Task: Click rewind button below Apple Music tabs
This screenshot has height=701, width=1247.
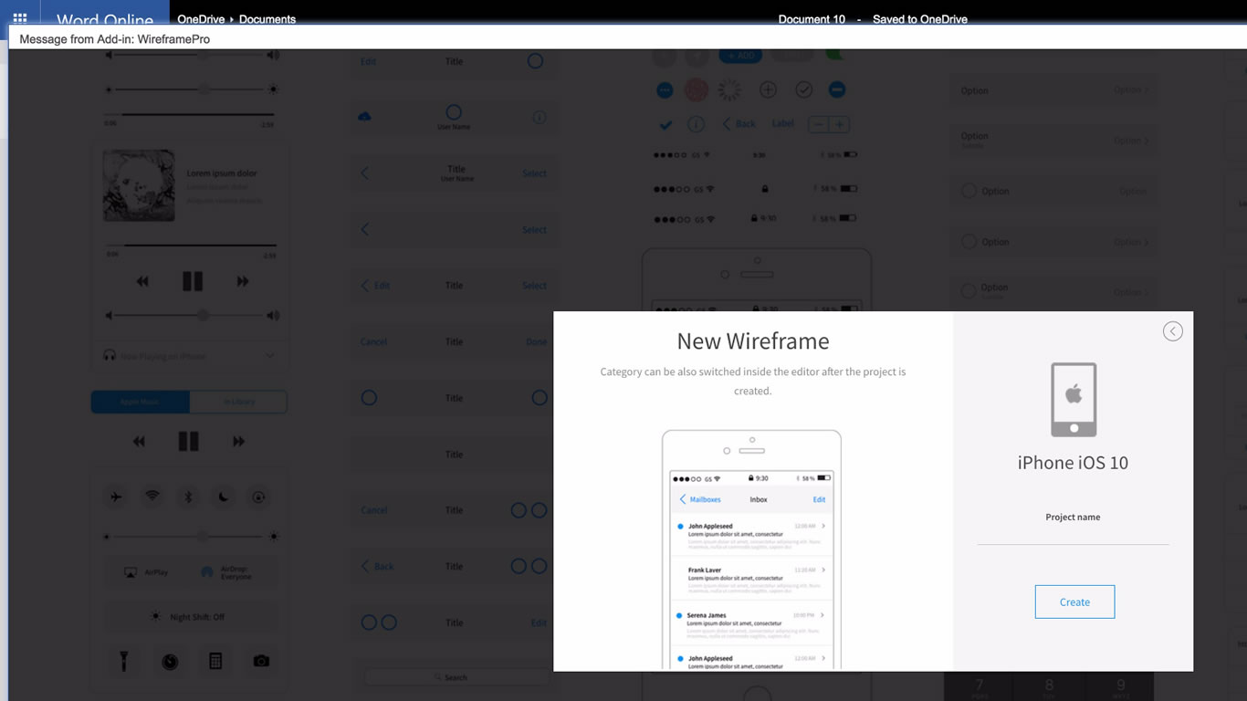Action: pyautogui.click(x=139, y=442)
